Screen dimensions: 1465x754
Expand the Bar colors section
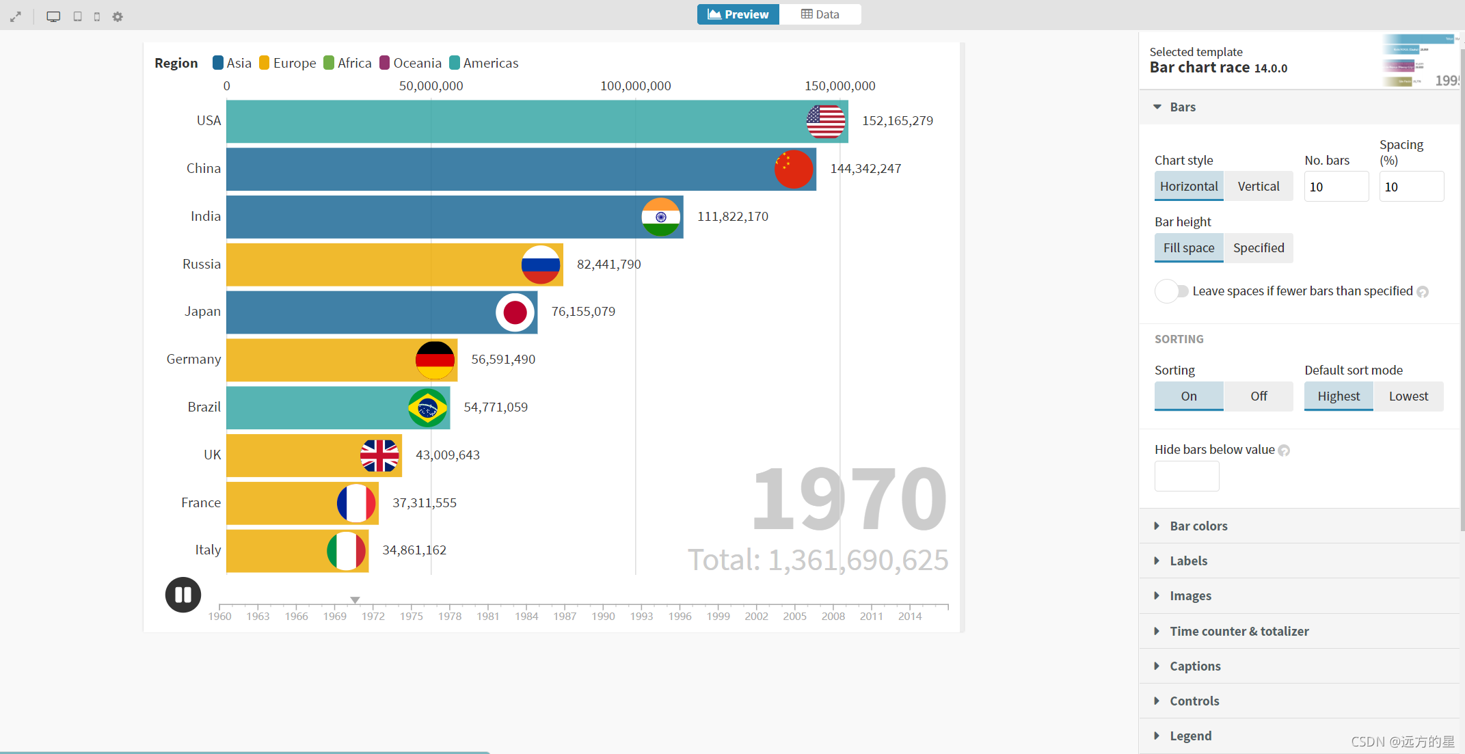[x=1198, y=526]
